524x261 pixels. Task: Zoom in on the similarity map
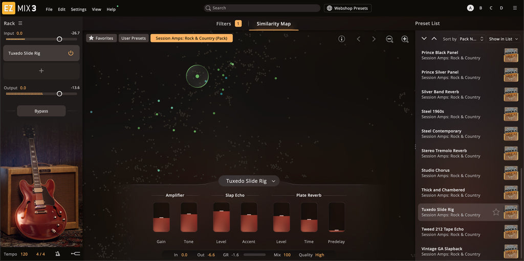(x=405, y=39)
